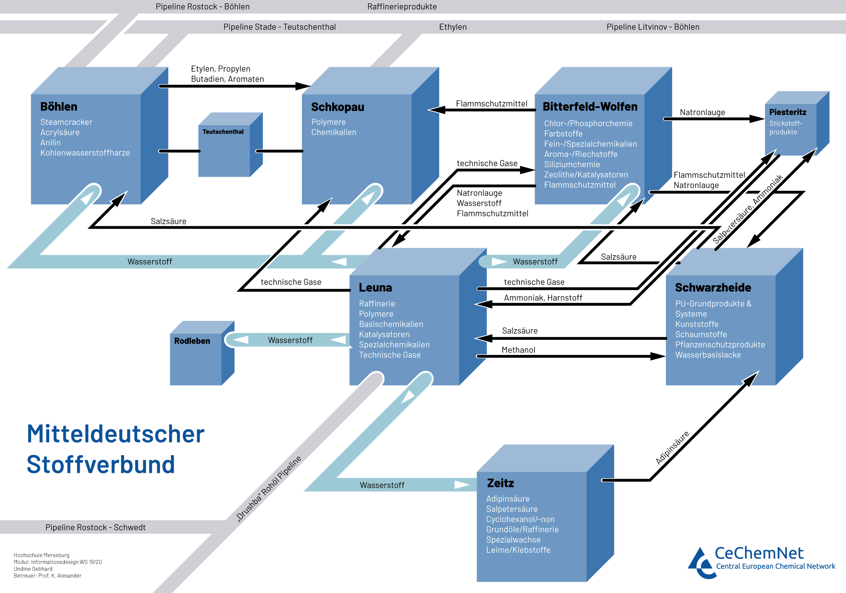Click the Ammoniak, Harnstoff label
Image resolution: width=846 pixels, height=593 pixels.
[543, 298]
